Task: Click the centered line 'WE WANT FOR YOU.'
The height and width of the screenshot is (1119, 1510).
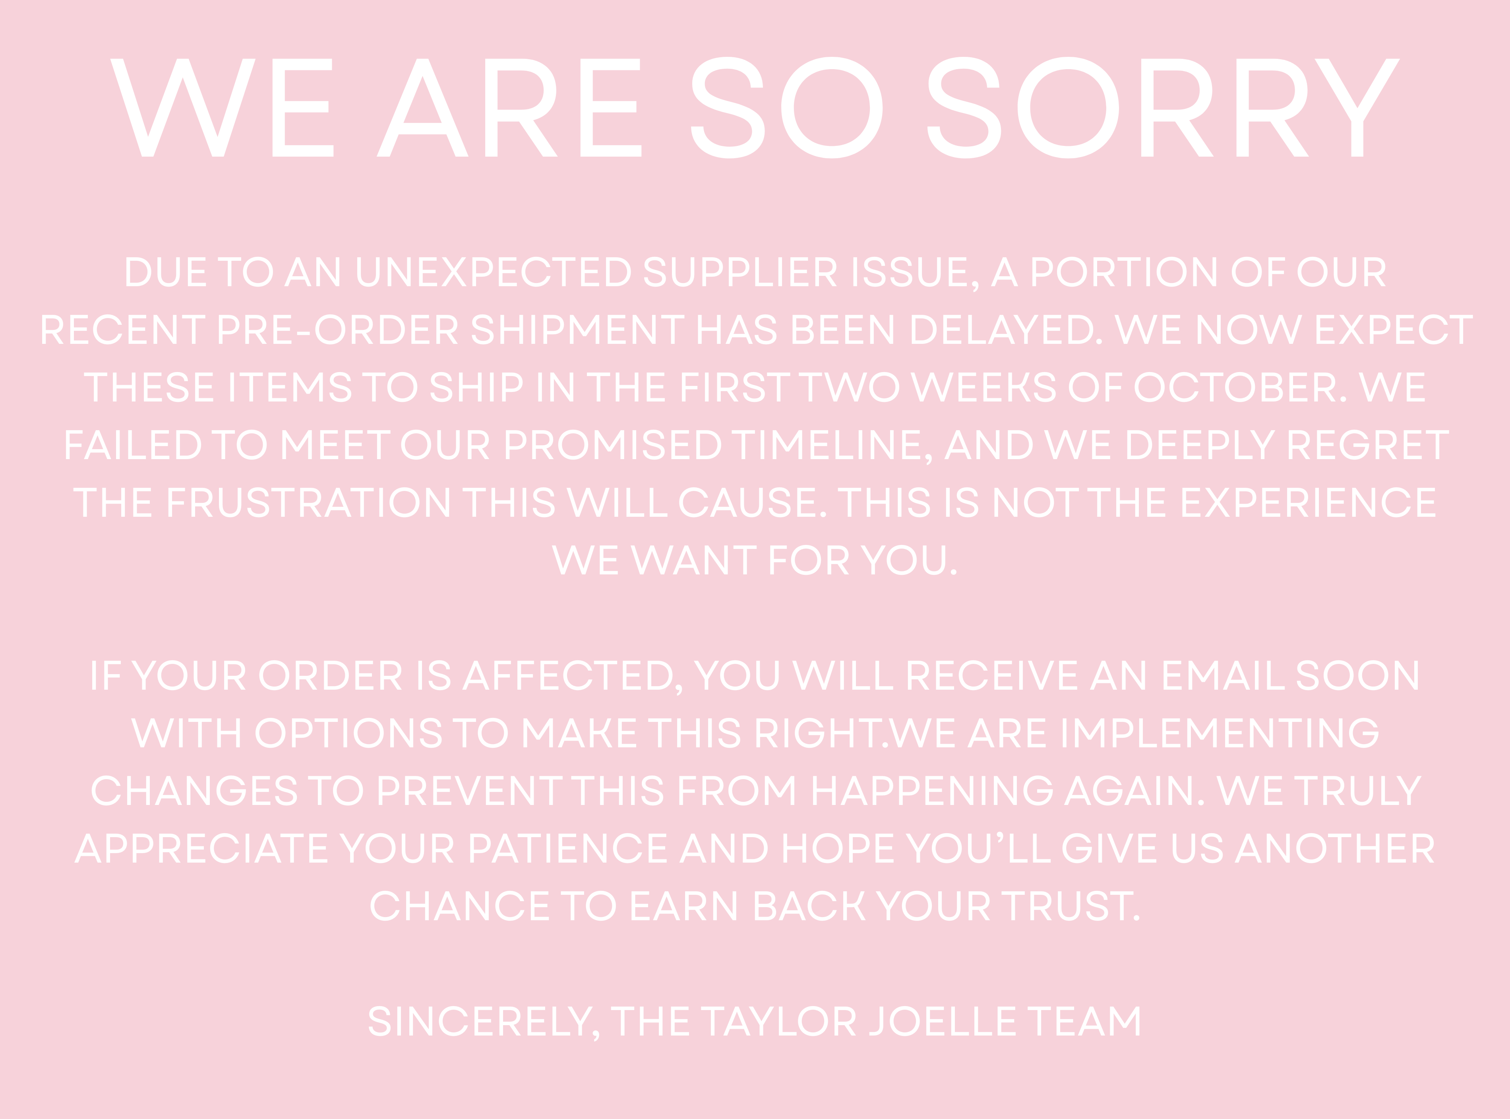Action: (755, 561)
